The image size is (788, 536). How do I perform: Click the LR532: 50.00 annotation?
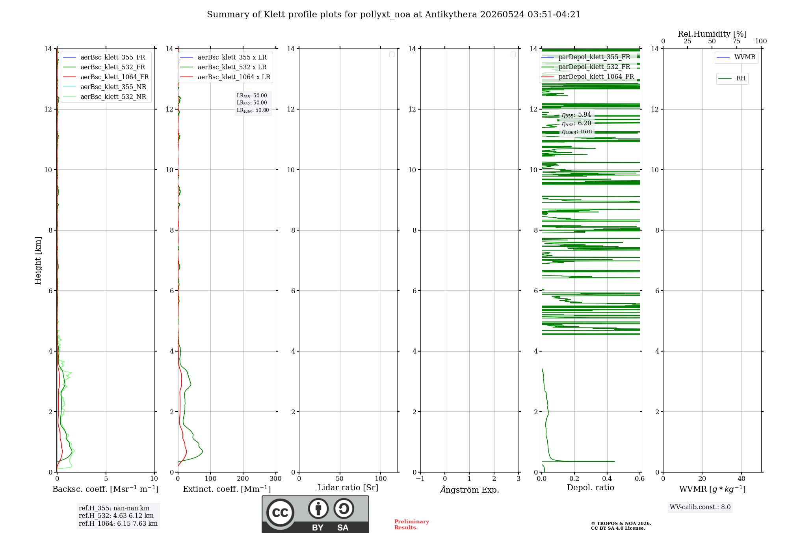[x=252, y=103]
